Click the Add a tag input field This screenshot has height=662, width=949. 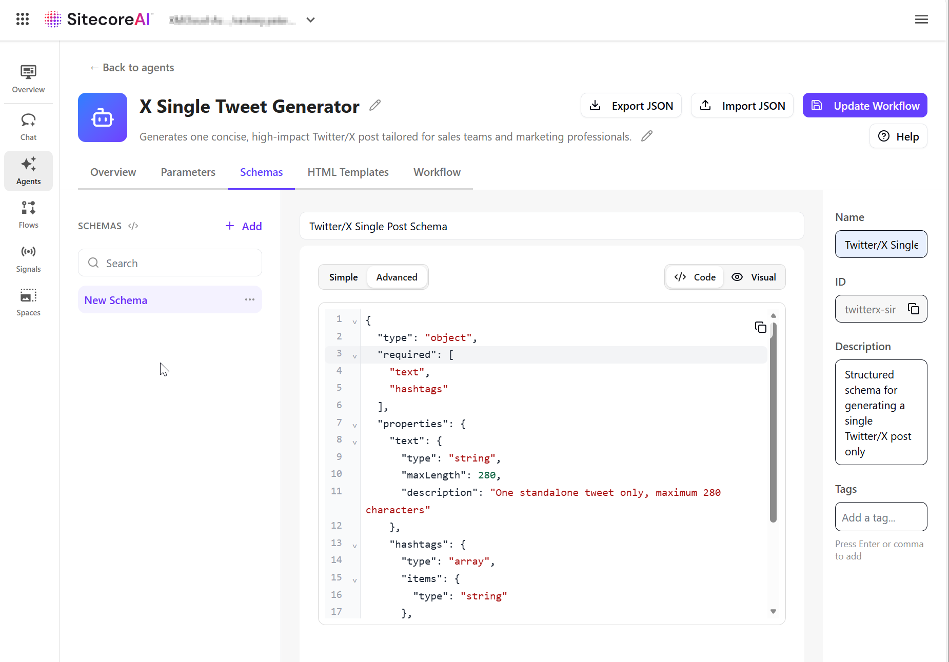point(880,517)
